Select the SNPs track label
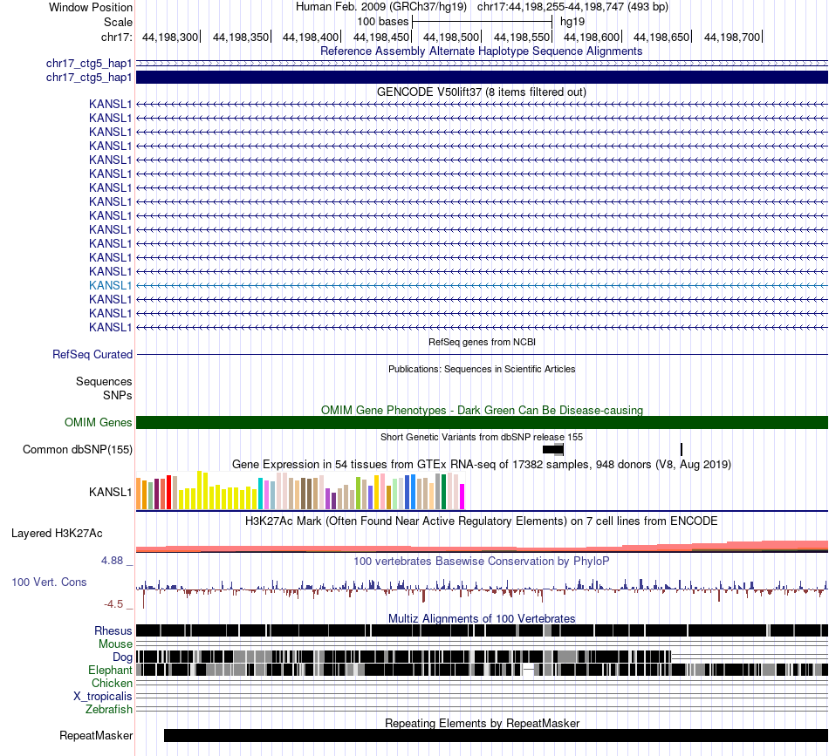 [118, 395]
